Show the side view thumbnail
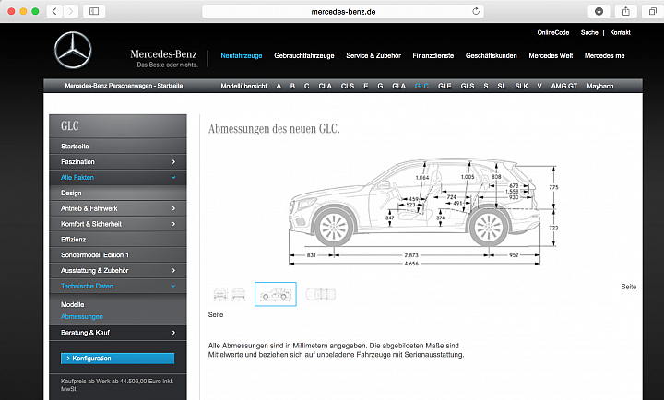This screenshot has width=664, height=400. click(x=275, y=294)
